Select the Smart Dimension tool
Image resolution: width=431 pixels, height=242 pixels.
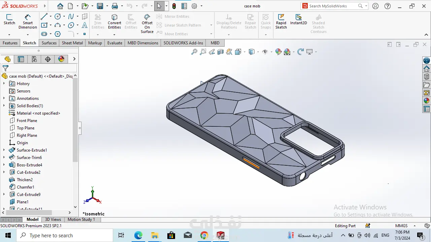pyautogui.click(x=28, y=22)
